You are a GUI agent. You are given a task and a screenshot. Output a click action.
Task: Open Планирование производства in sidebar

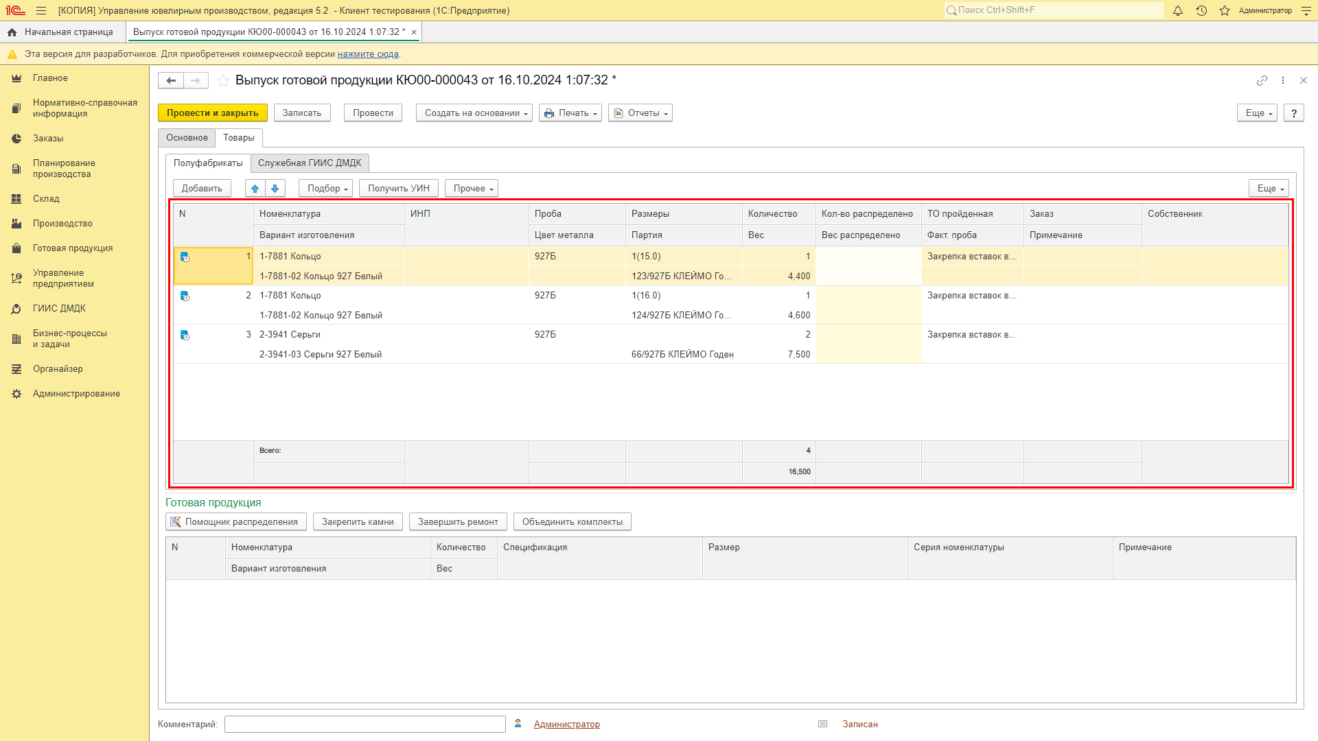coord(64,169)
